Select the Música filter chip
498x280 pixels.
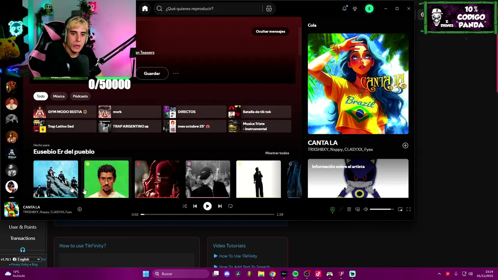pos(59,96)
